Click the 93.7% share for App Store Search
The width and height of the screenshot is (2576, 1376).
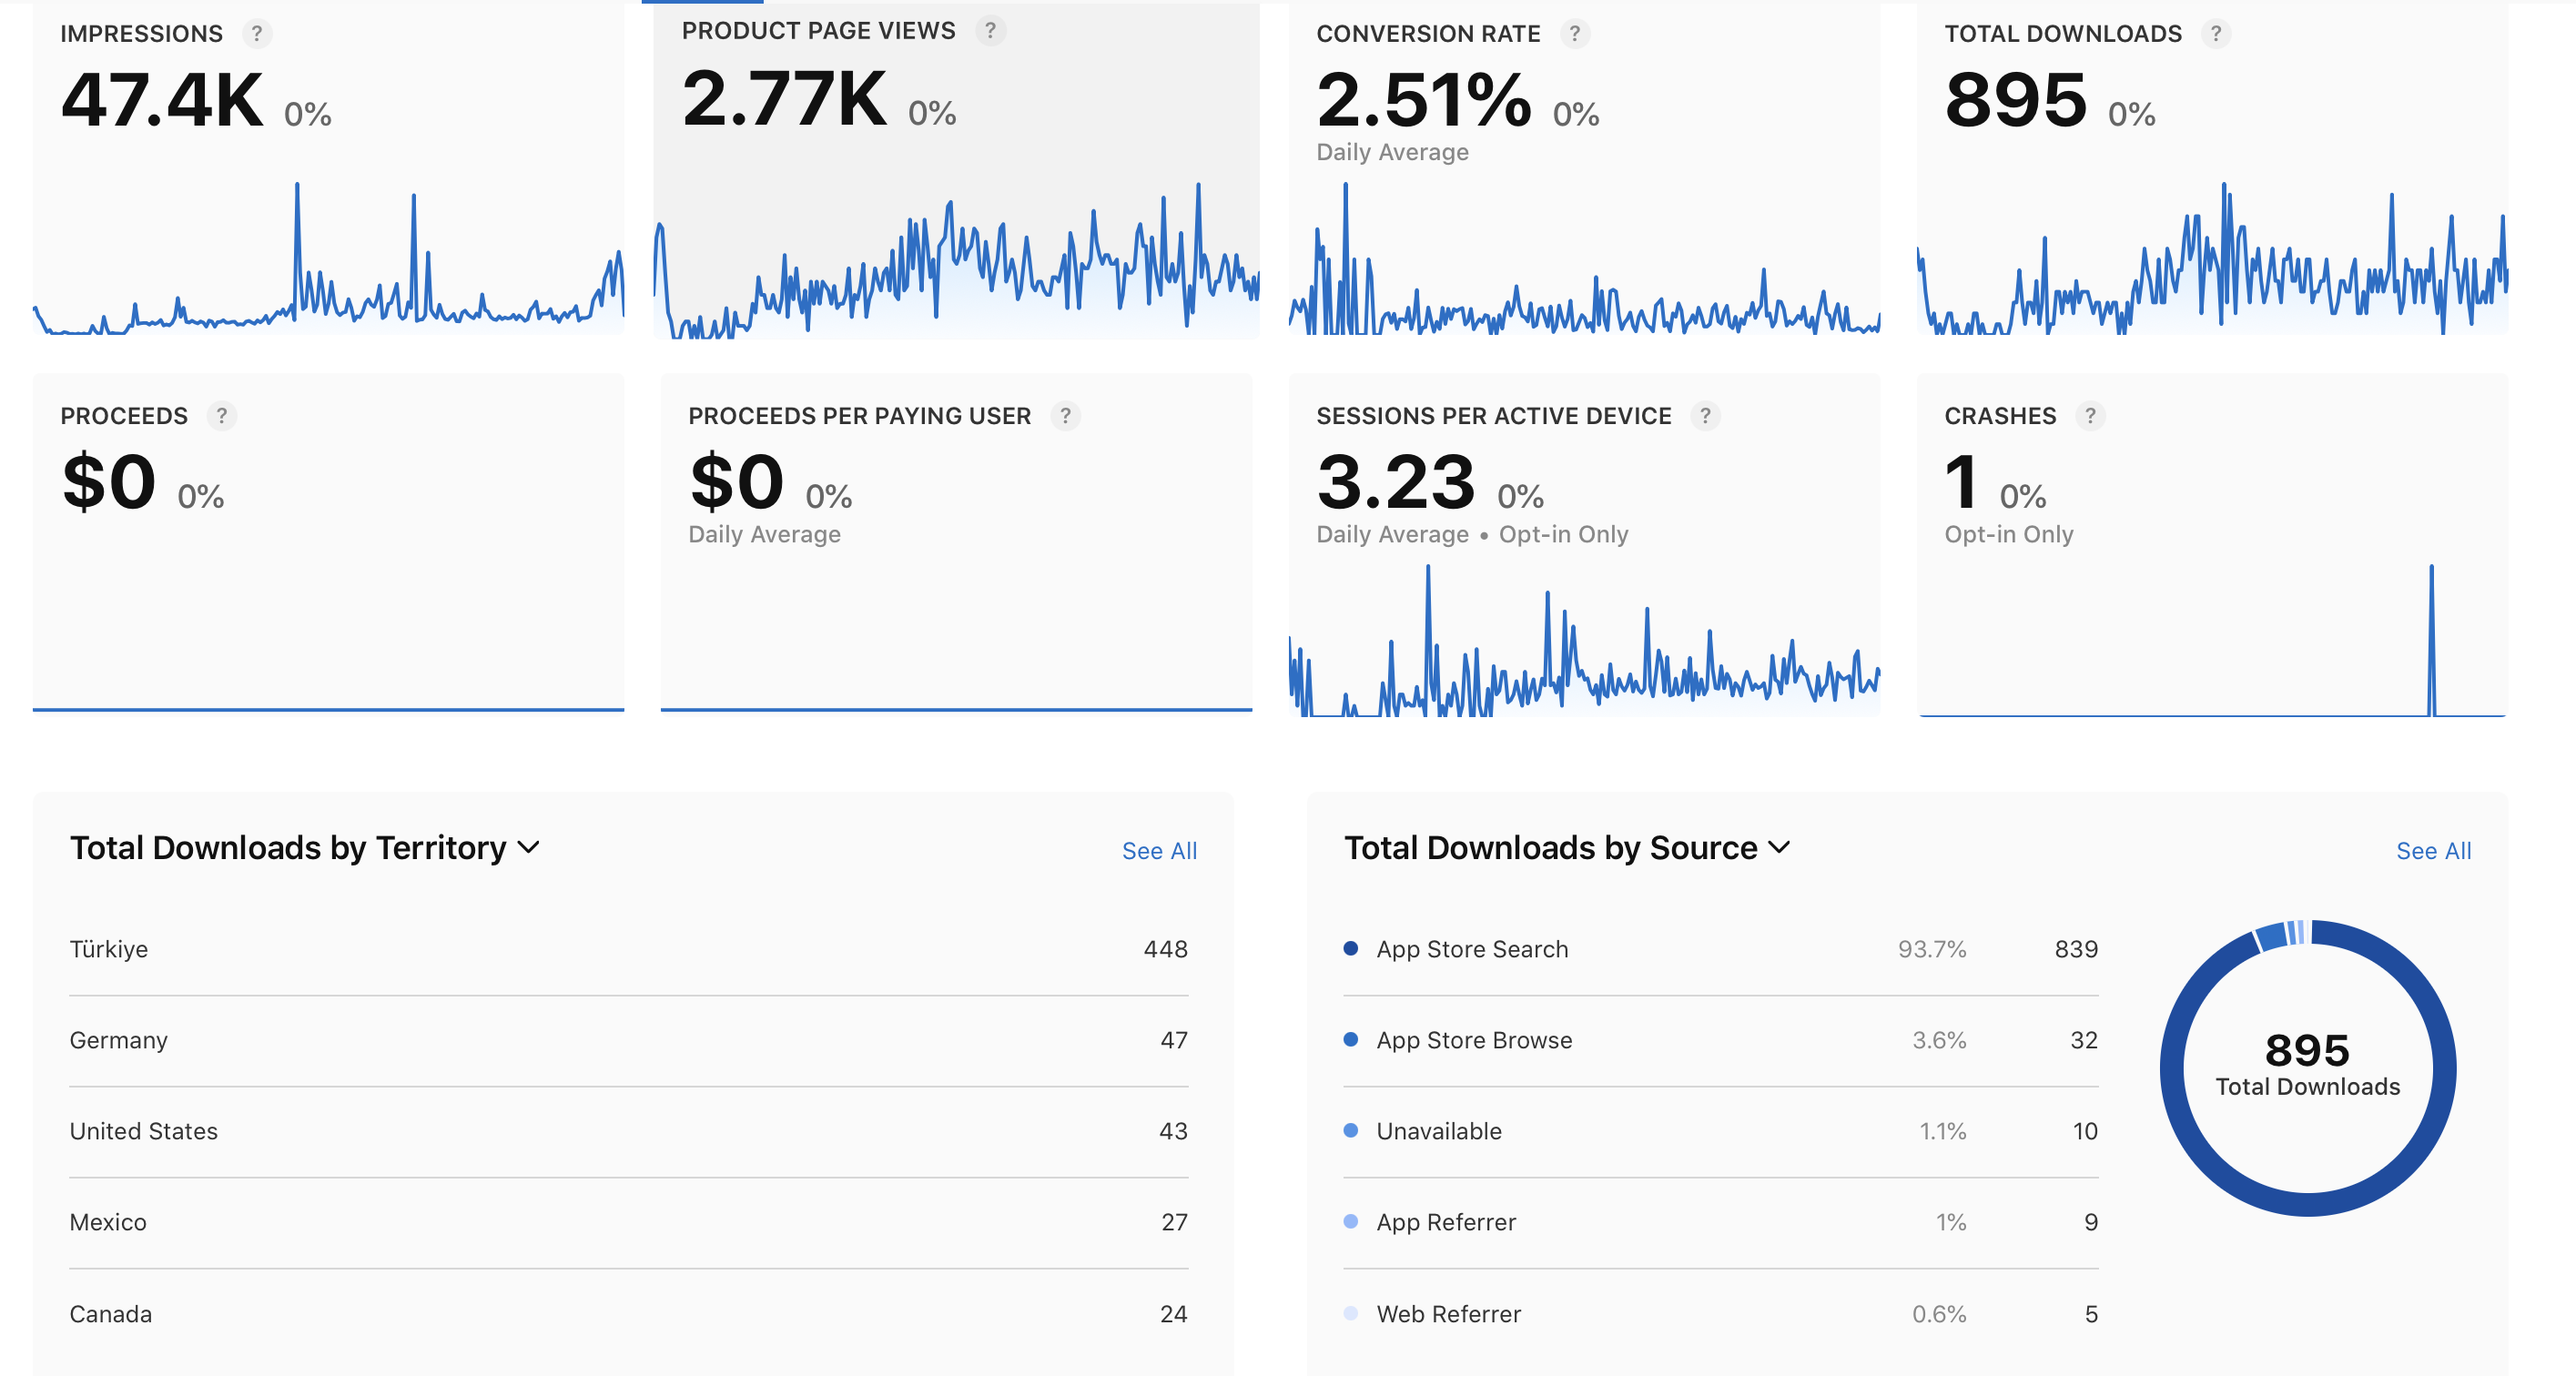click(1932, 949)
